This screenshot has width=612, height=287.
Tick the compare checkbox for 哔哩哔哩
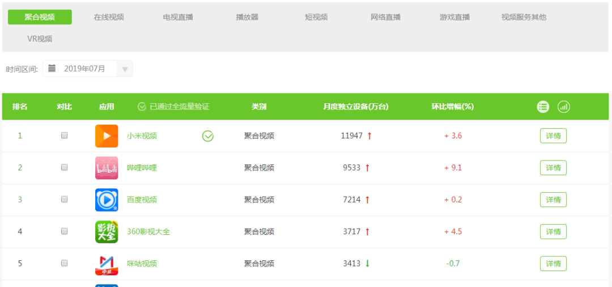tap(65, 167)
